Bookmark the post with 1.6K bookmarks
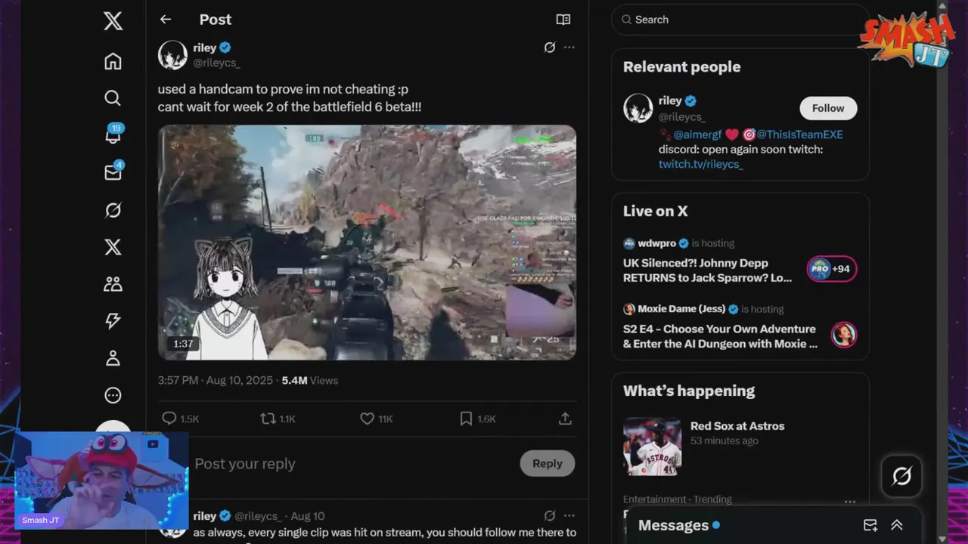Image resolution: width=968 pixels, height=544 pixels. click(x=467, y=419)
